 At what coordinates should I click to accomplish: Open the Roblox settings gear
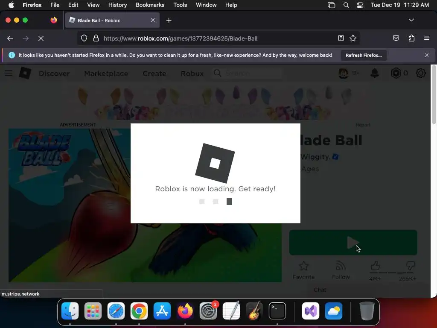coord(420,73)
